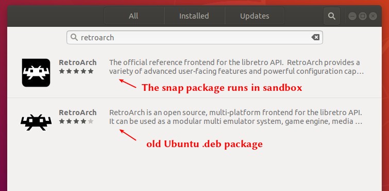The height and width of the screenshot is (191, 389).
Task: Open the RetroArch .deb package icon
Action: pyautogui.click(x=36, y=122)
